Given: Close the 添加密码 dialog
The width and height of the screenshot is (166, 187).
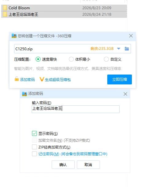Looking at the screenshot, I should click(125, 94).
